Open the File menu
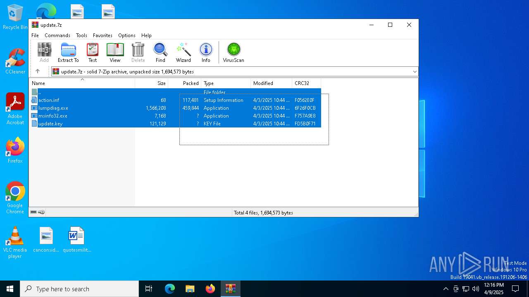This screenshot has height=297, width=529. pos(35,35)
